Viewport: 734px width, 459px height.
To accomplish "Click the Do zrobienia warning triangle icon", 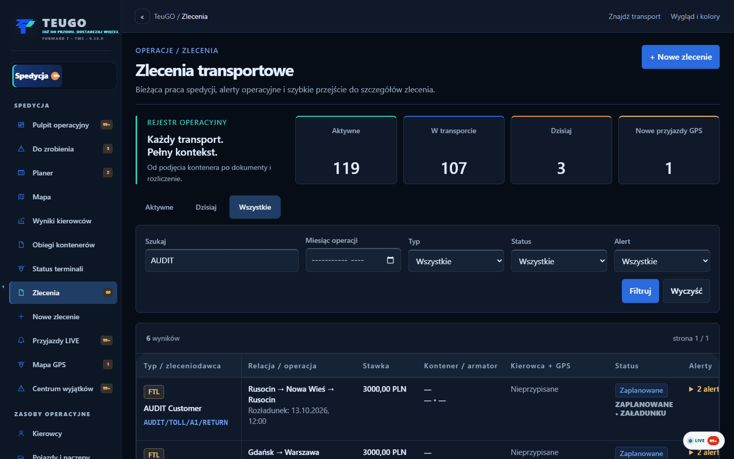I will click(x=21, y=149).
